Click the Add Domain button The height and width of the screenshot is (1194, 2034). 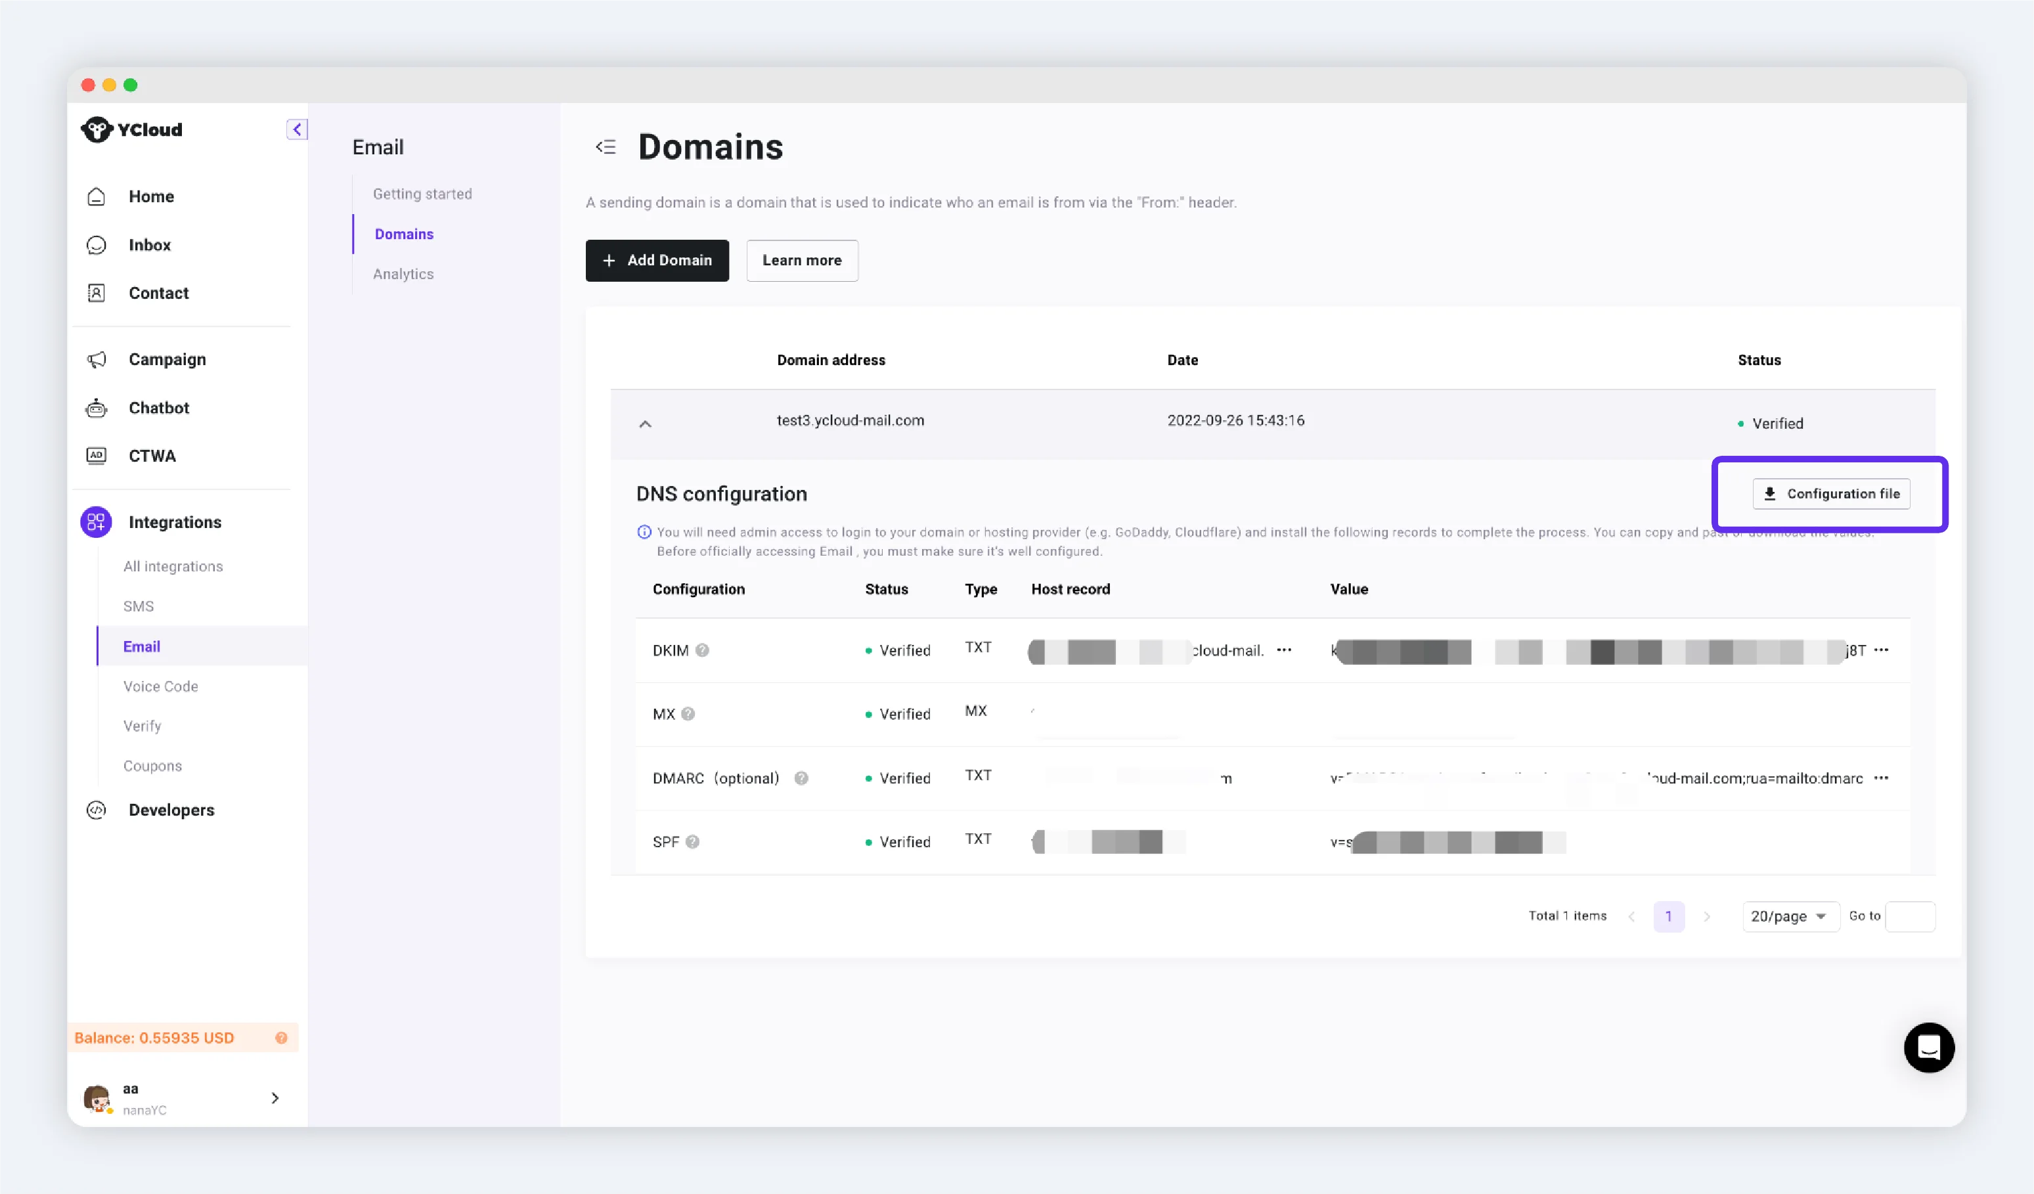click(x=657, y=260)
